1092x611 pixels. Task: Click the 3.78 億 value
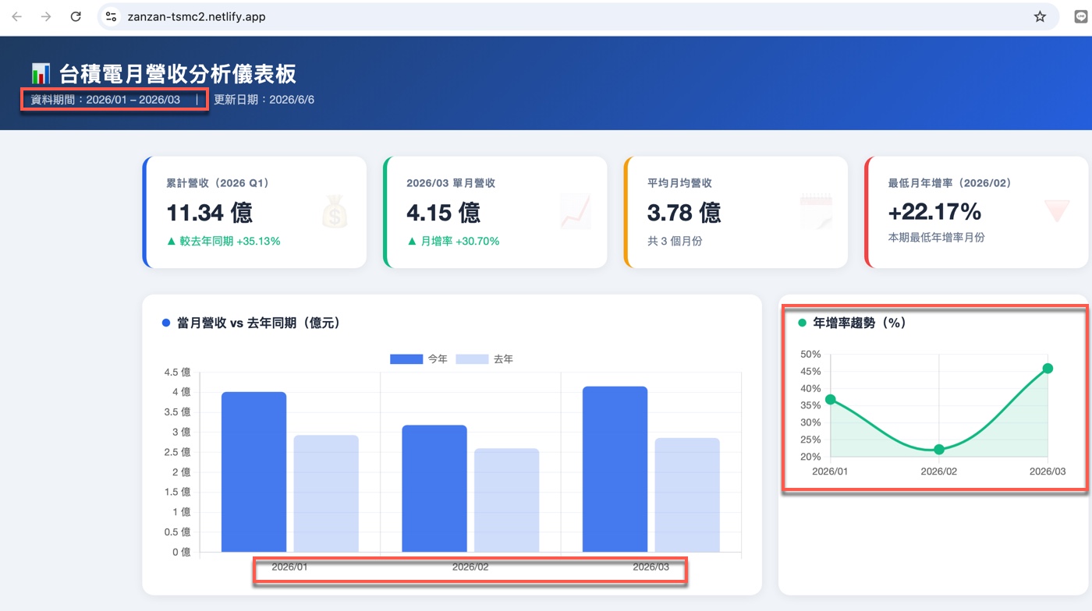tap(684, 212)
